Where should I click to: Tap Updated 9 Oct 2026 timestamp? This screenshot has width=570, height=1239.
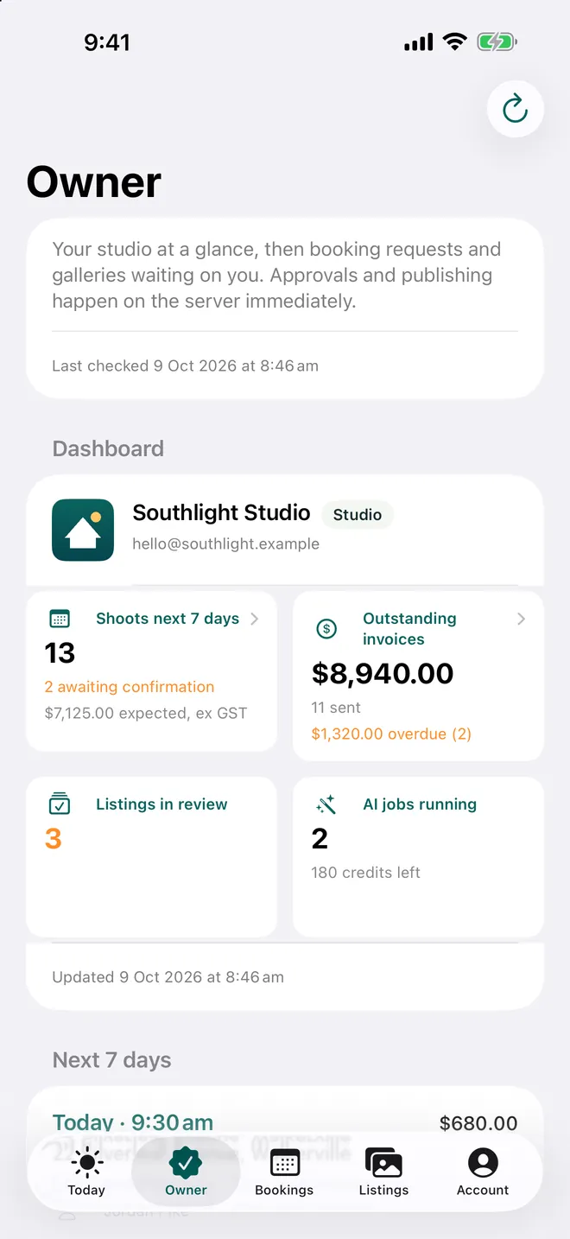click(x=168, y=978)
